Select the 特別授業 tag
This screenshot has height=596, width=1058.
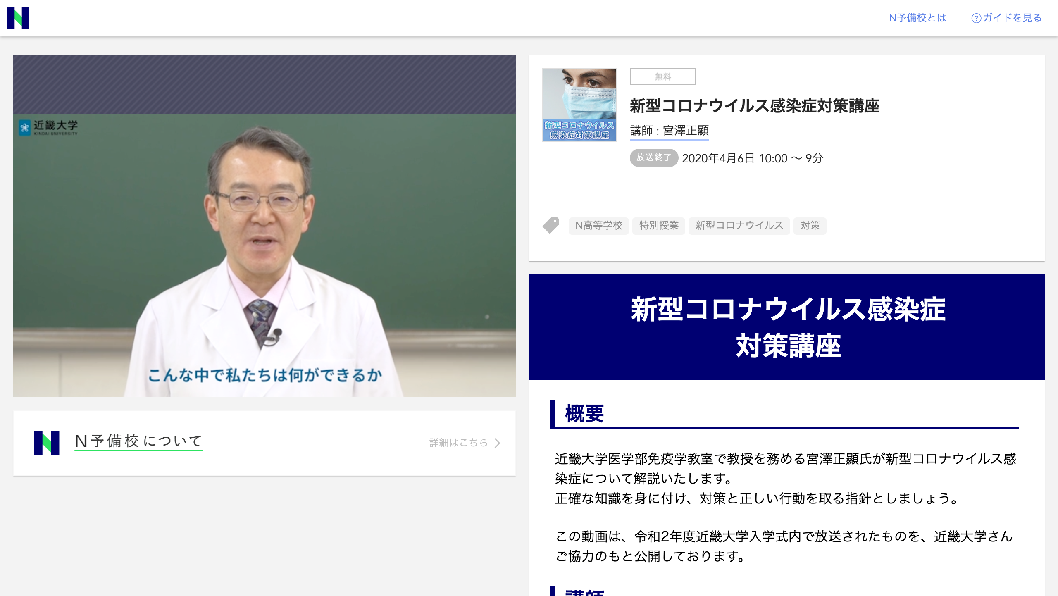coord(659,226)
